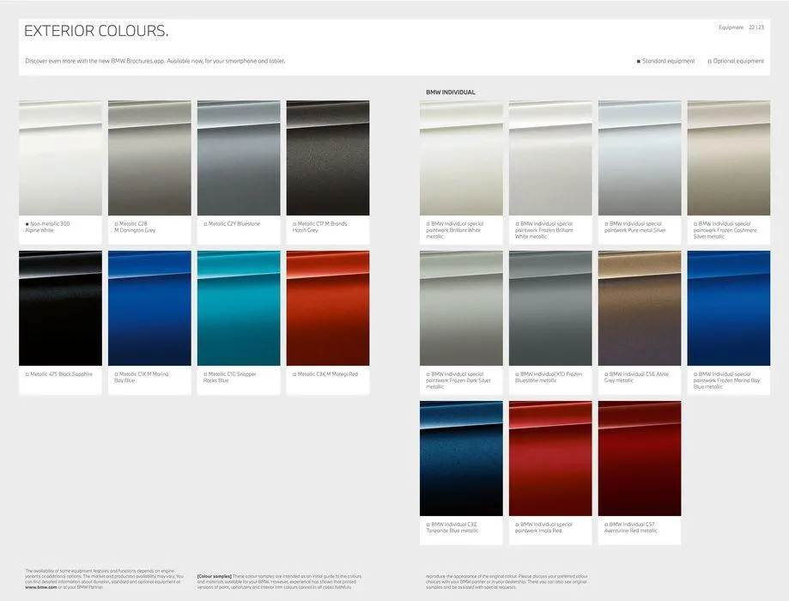This screenshot has width=789, height=601.
Task: Click the EXTERIOR COLOURS page title
Action: pyautogui.click(x=96, y=32)
